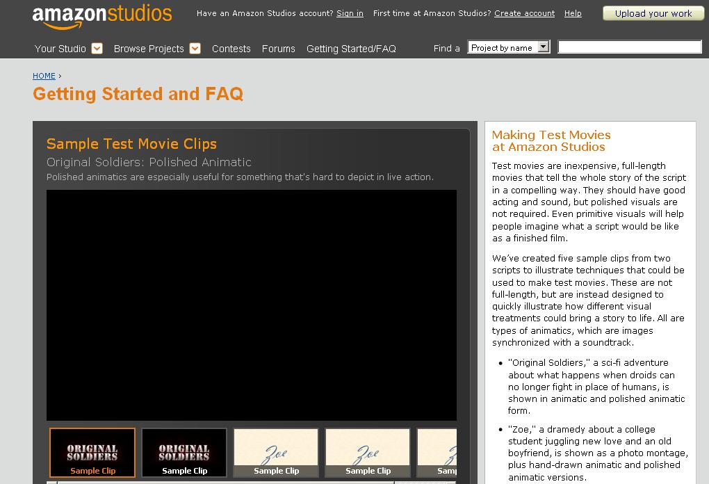Select Getting Started/FAQ in navigation
This screenshot has height=484, width=709.
click(351, 49)
